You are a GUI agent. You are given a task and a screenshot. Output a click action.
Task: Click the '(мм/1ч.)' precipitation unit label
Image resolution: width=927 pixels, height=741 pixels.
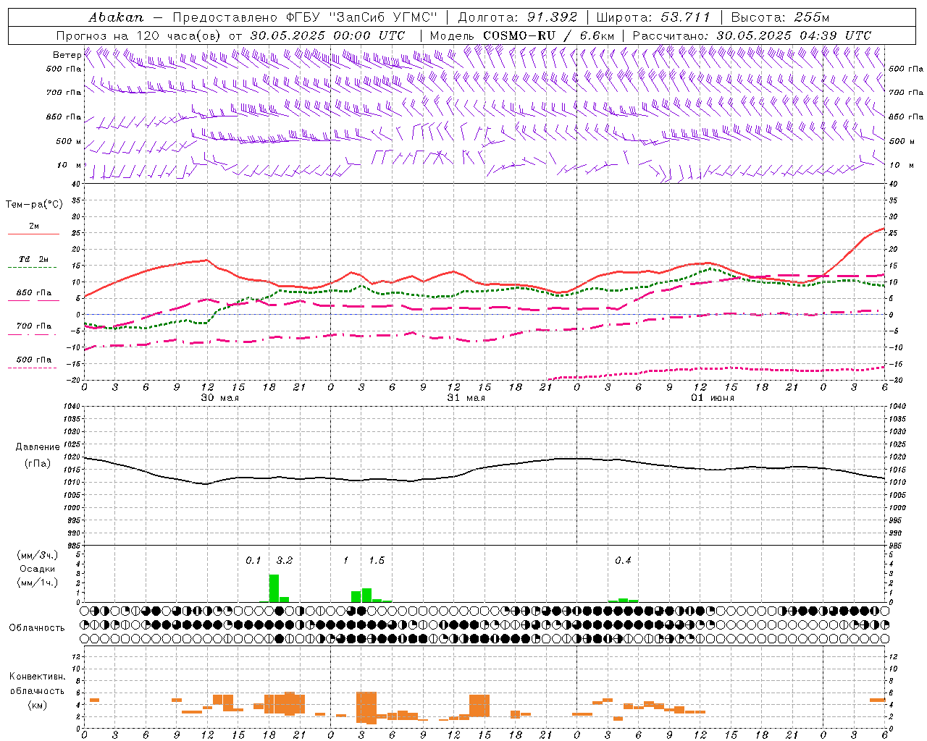coord(37,583)
